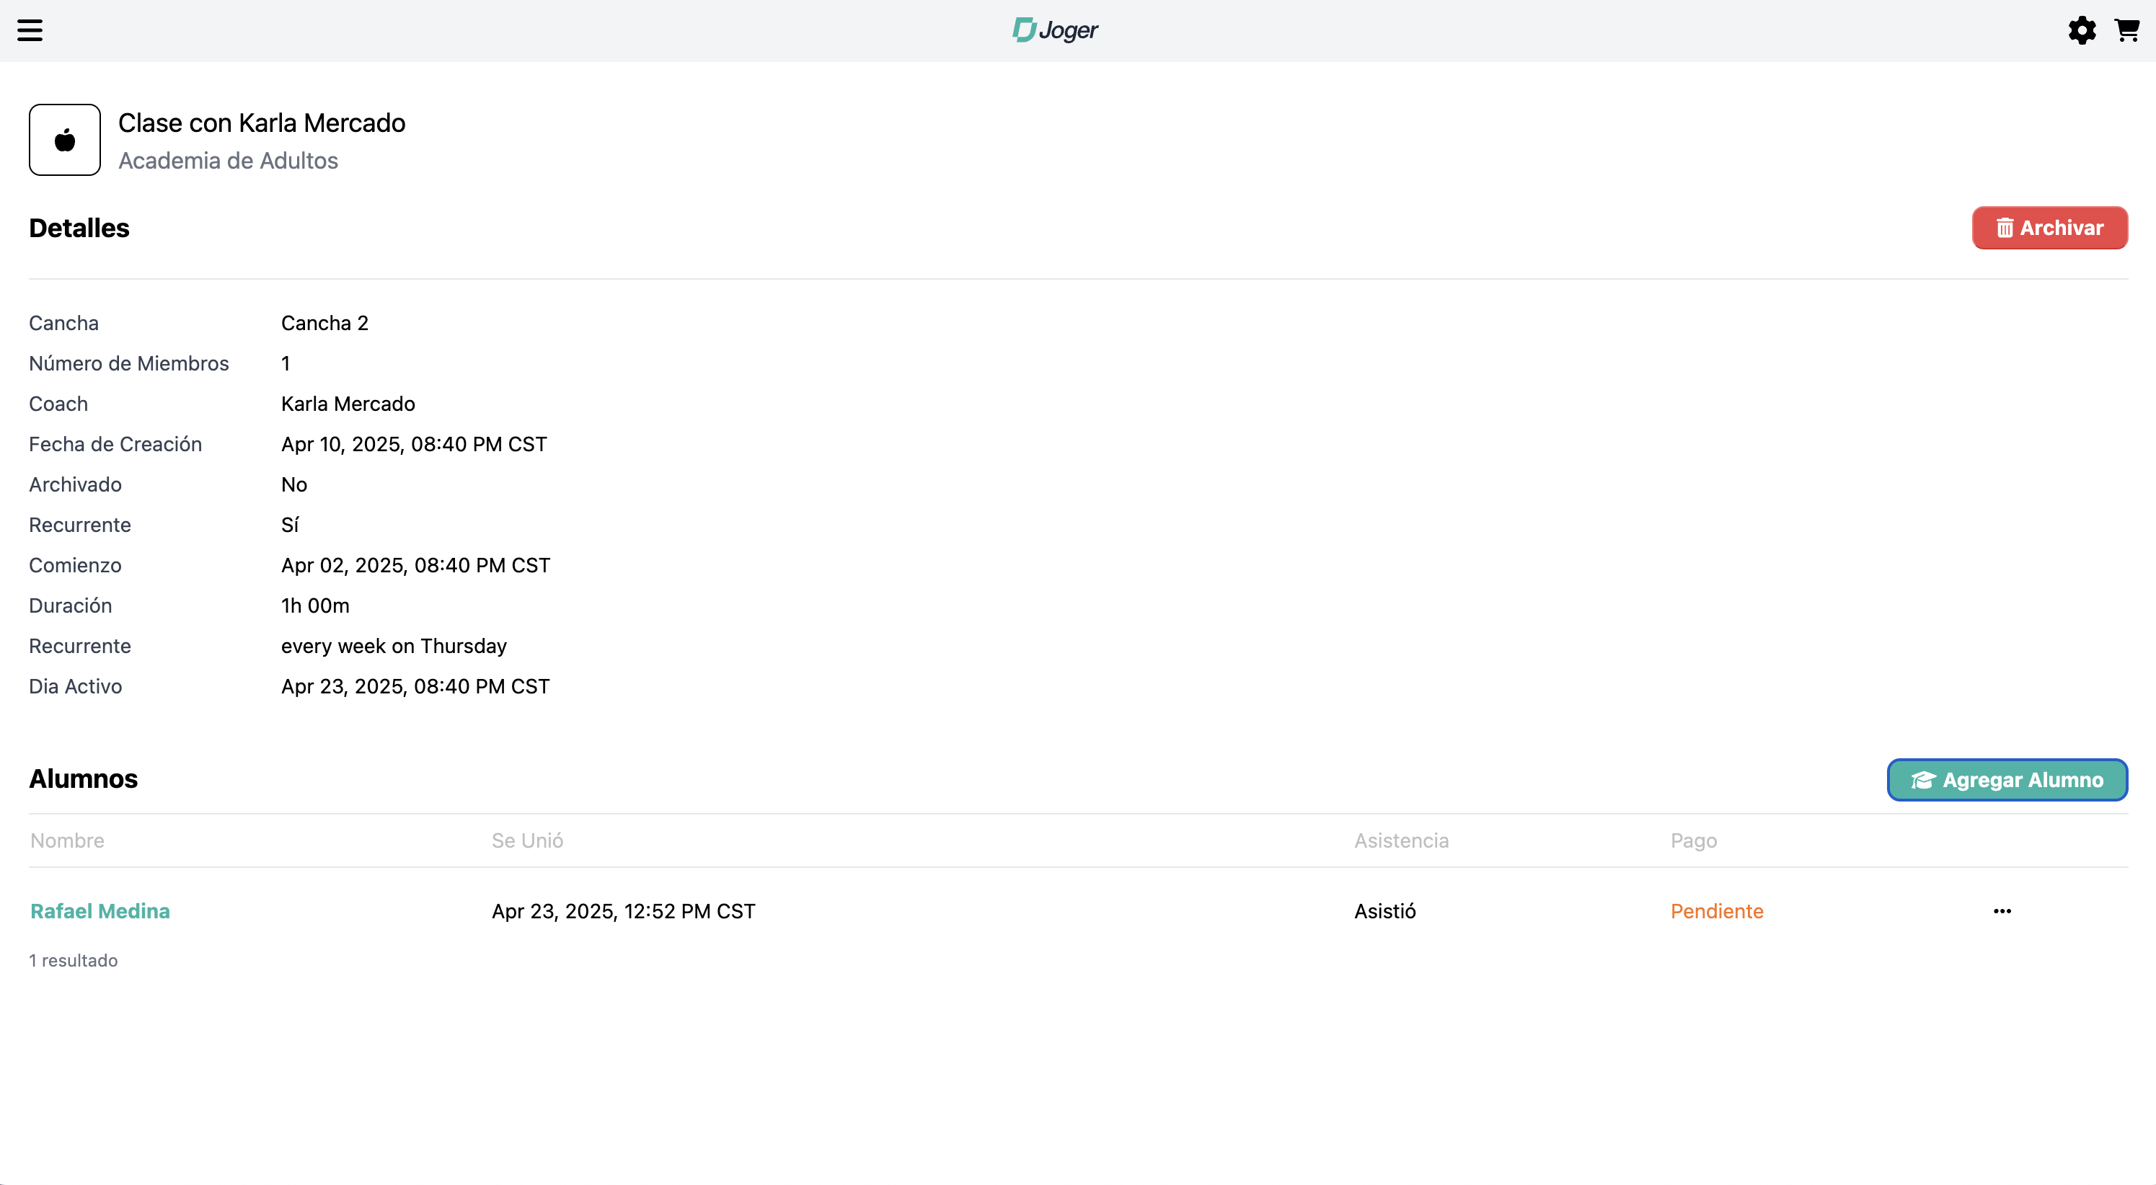The image size is (2156, 1185).
Task: Click the Se Unió column header
Action: [527, 840]
